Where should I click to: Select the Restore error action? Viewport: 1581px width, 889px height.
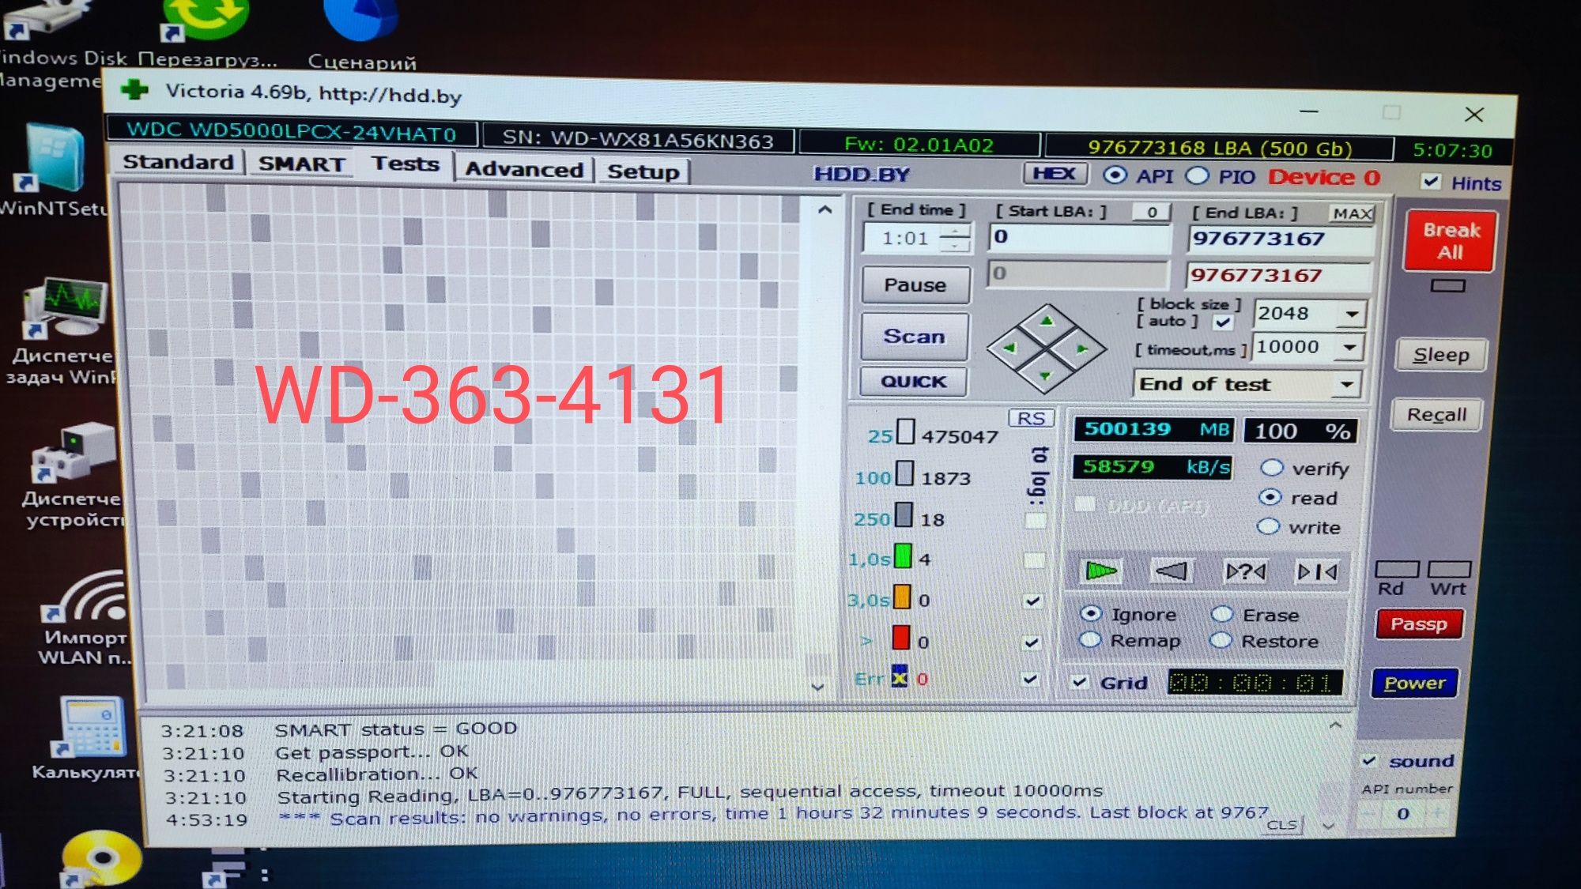(x=1221, y=640)
